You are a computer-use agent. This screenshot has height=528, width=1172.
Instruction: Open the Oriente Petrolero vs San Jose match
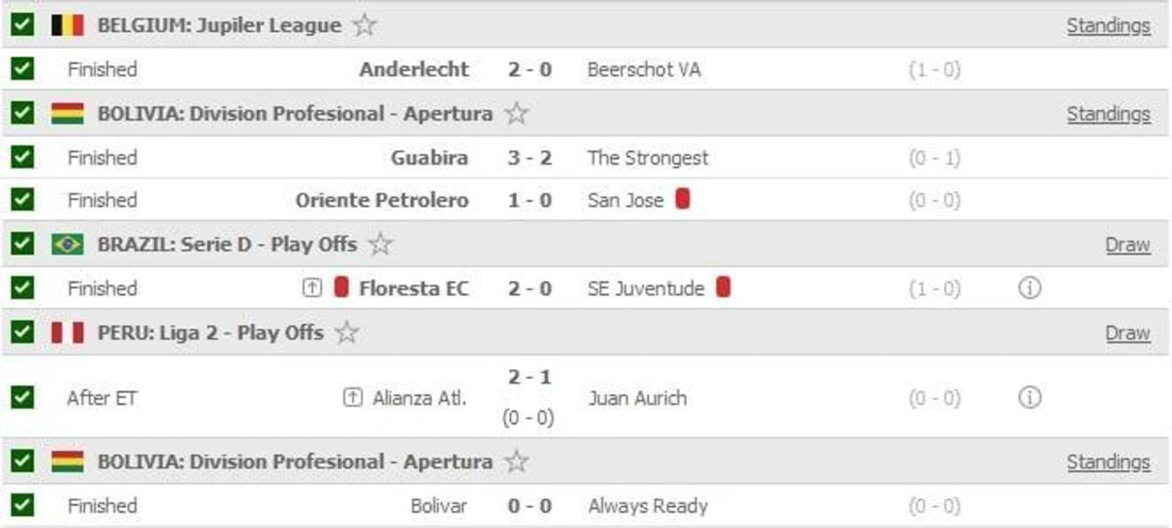pyautogui.click(x=529, y=200)
